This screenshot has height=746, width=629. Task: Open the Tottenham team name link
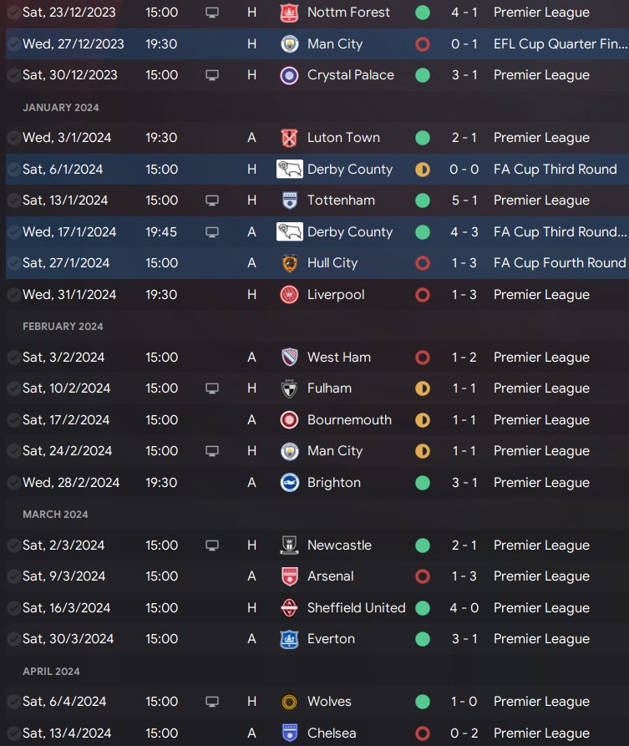coord(341,200)
